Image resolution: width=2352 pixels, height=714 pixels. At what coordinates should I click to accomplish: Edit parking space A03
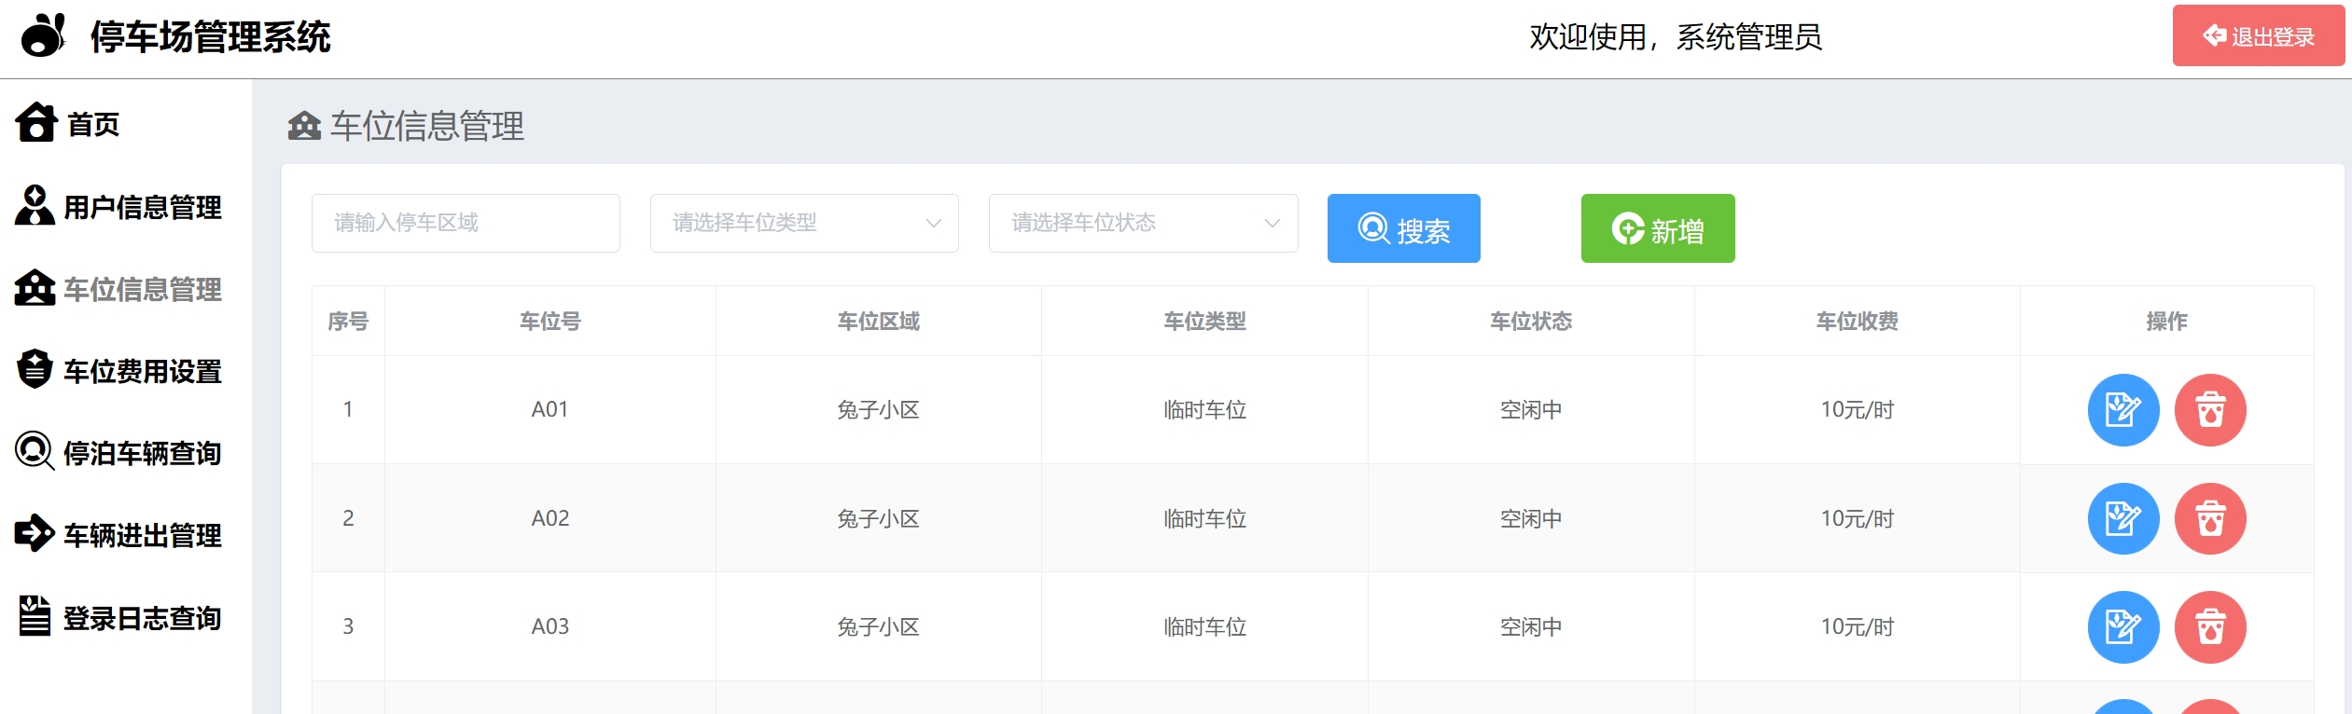(x=2123, y=627)
